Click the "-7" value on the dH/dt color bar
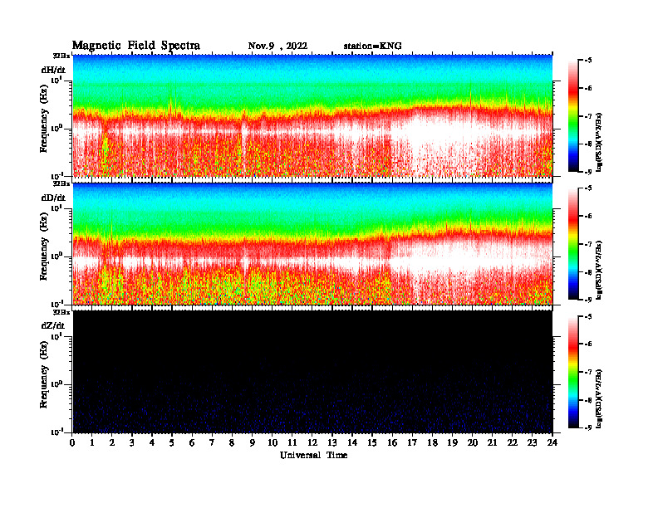Screen dimensions: 658x508 point(588,116)
